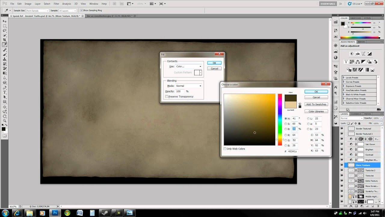
Task: Toggle Show Sampling Ring checkbox
Action: (x=81, y=10)
